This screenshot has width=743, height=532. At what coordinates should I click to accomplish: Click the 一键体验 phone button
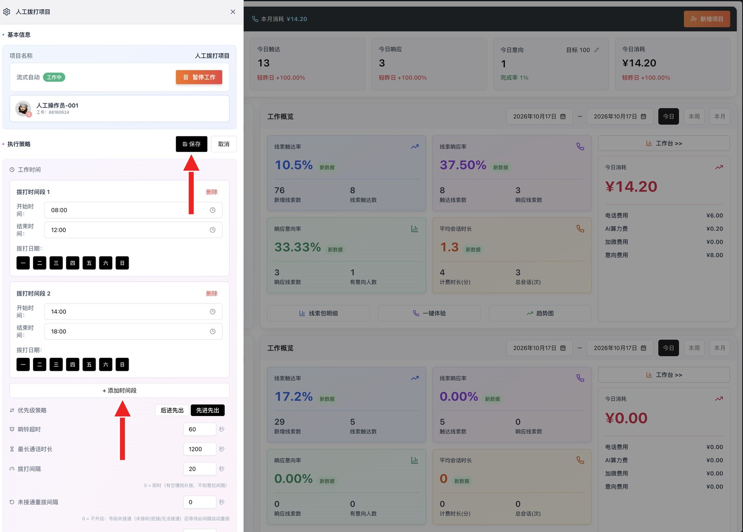point(429,313)
